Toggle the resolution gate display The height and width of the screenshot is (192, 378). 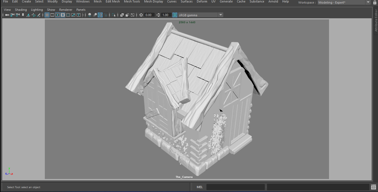click(57, 15)
